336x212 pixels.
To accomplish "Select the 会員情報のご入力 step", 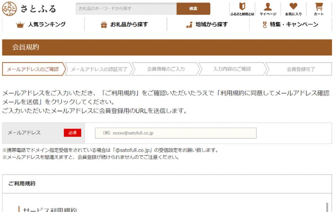I will coord(166,69).
